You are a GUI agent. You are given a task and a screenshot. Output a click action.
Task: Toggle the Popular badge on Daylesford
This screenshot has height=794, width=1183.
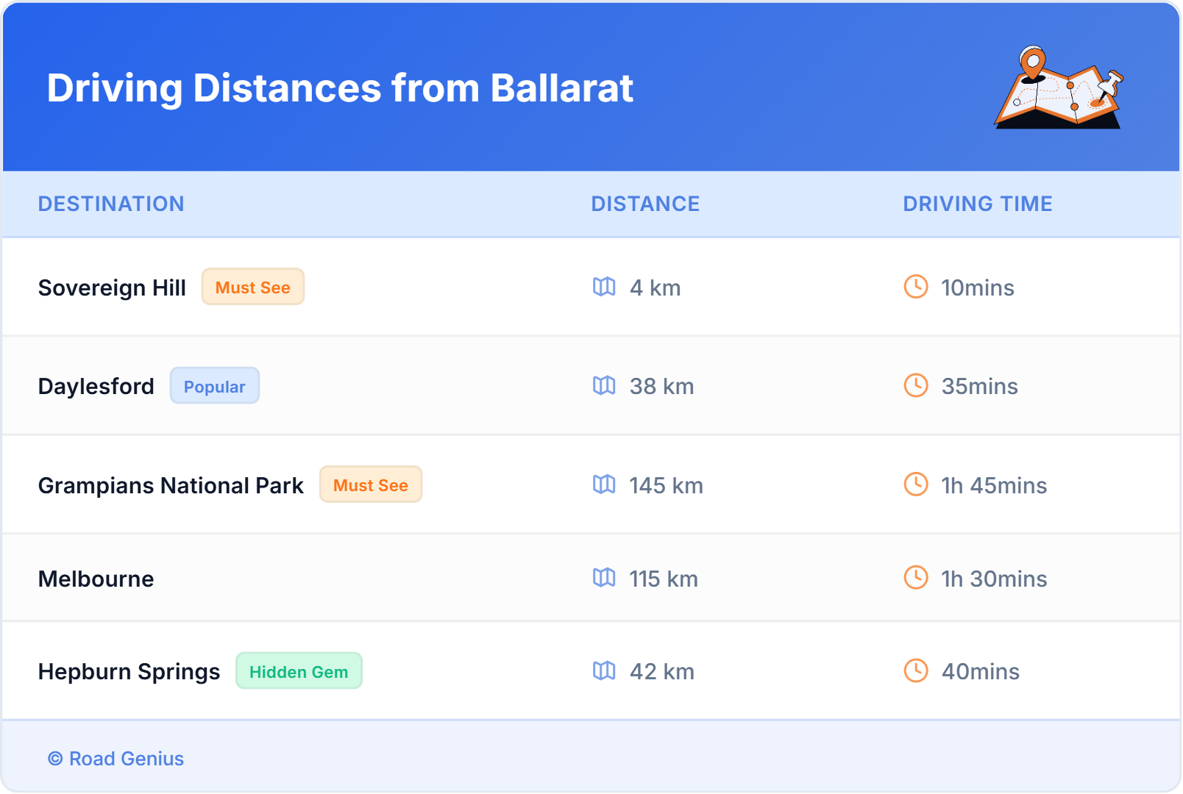click(x=214, y=386)
